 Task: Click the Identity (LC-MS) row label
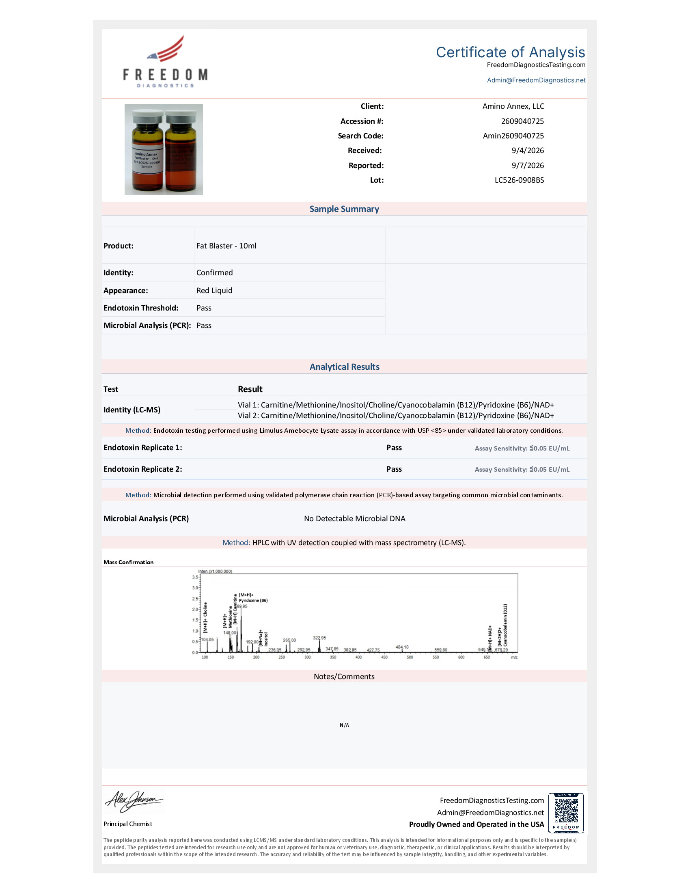(x=132, y=410)
